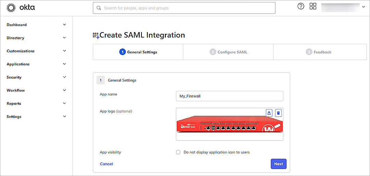Click the Cancel link
Screen dimensions: 370x176
[107, 164]
